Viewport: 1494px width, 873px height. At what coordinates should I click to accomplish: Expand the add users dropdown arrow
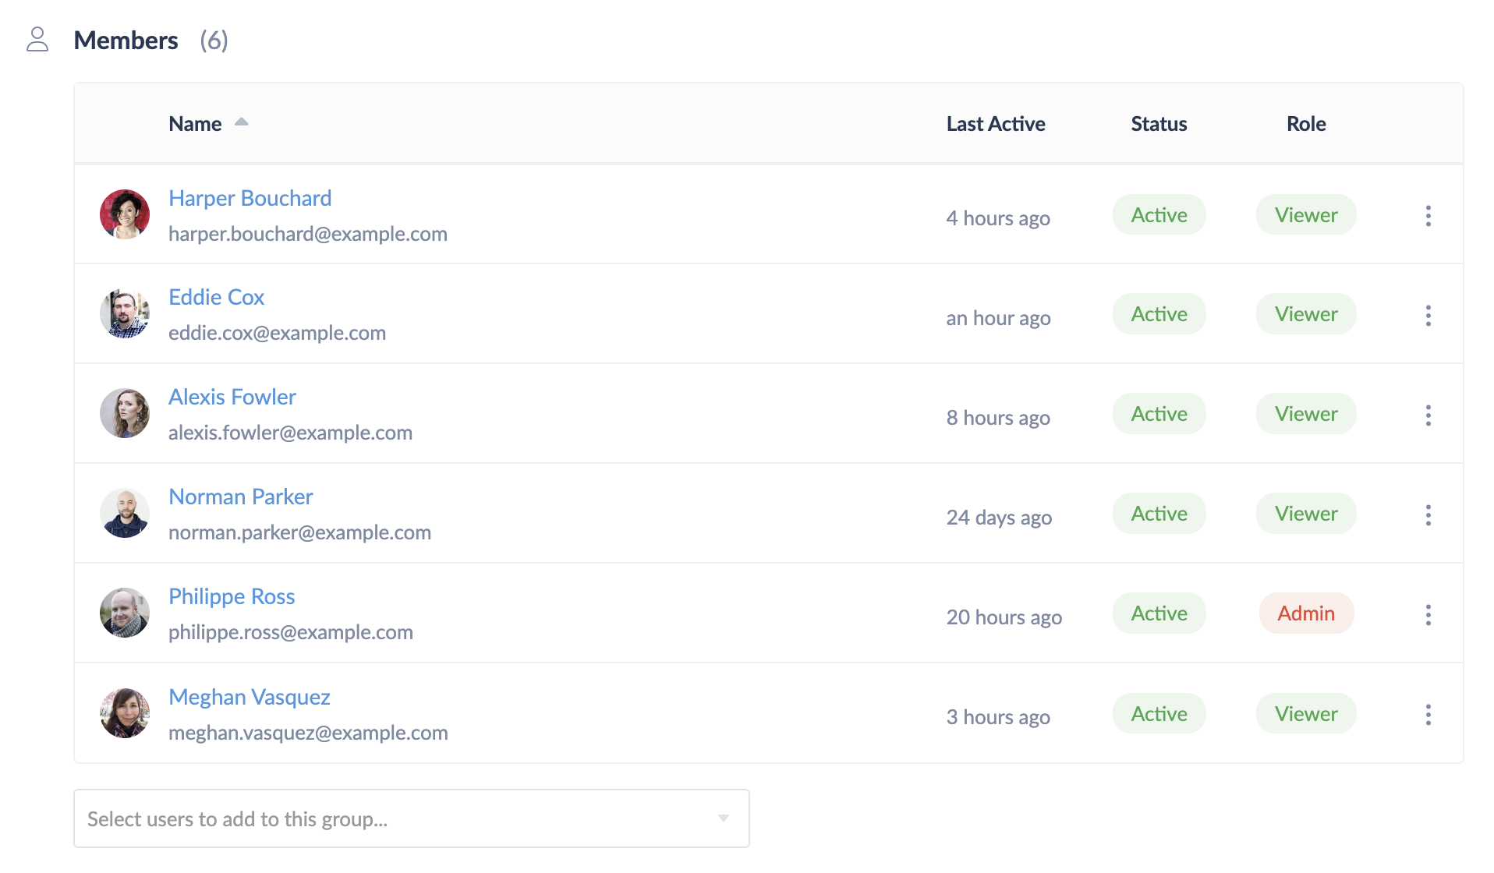tap(723, 818)
